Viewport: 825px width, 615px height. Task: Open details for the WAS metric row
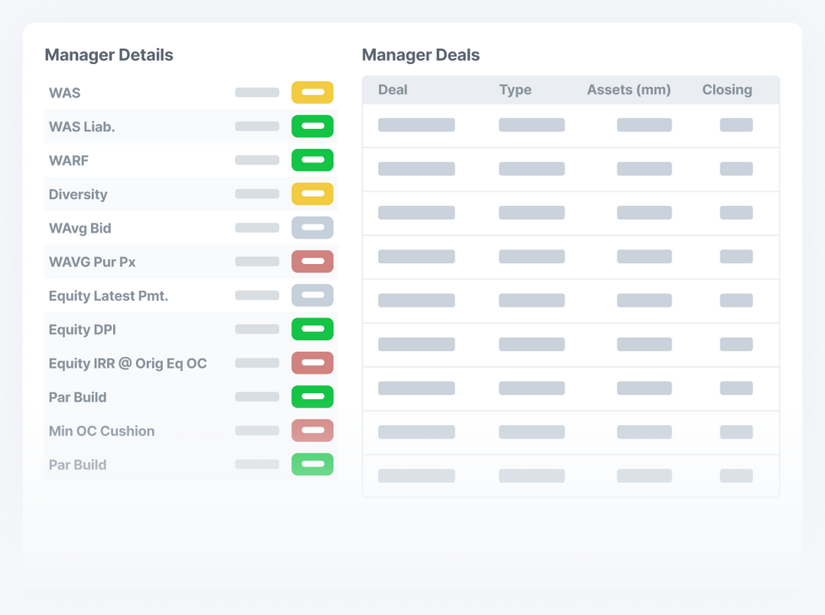[x=65, y=92]
